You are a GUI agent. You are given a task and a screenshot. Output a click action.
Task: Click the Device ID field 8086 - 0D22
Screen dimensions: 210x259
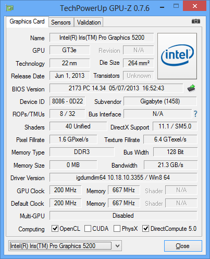tap(67, 101)
